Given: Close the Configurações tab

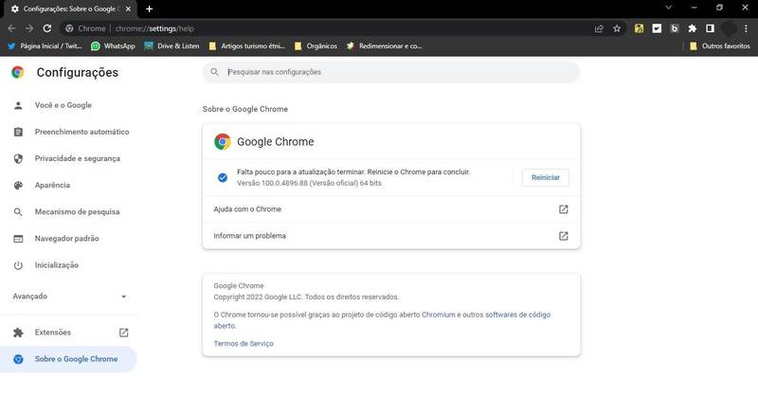Looking at the screenshot, I should pos(128,9).
